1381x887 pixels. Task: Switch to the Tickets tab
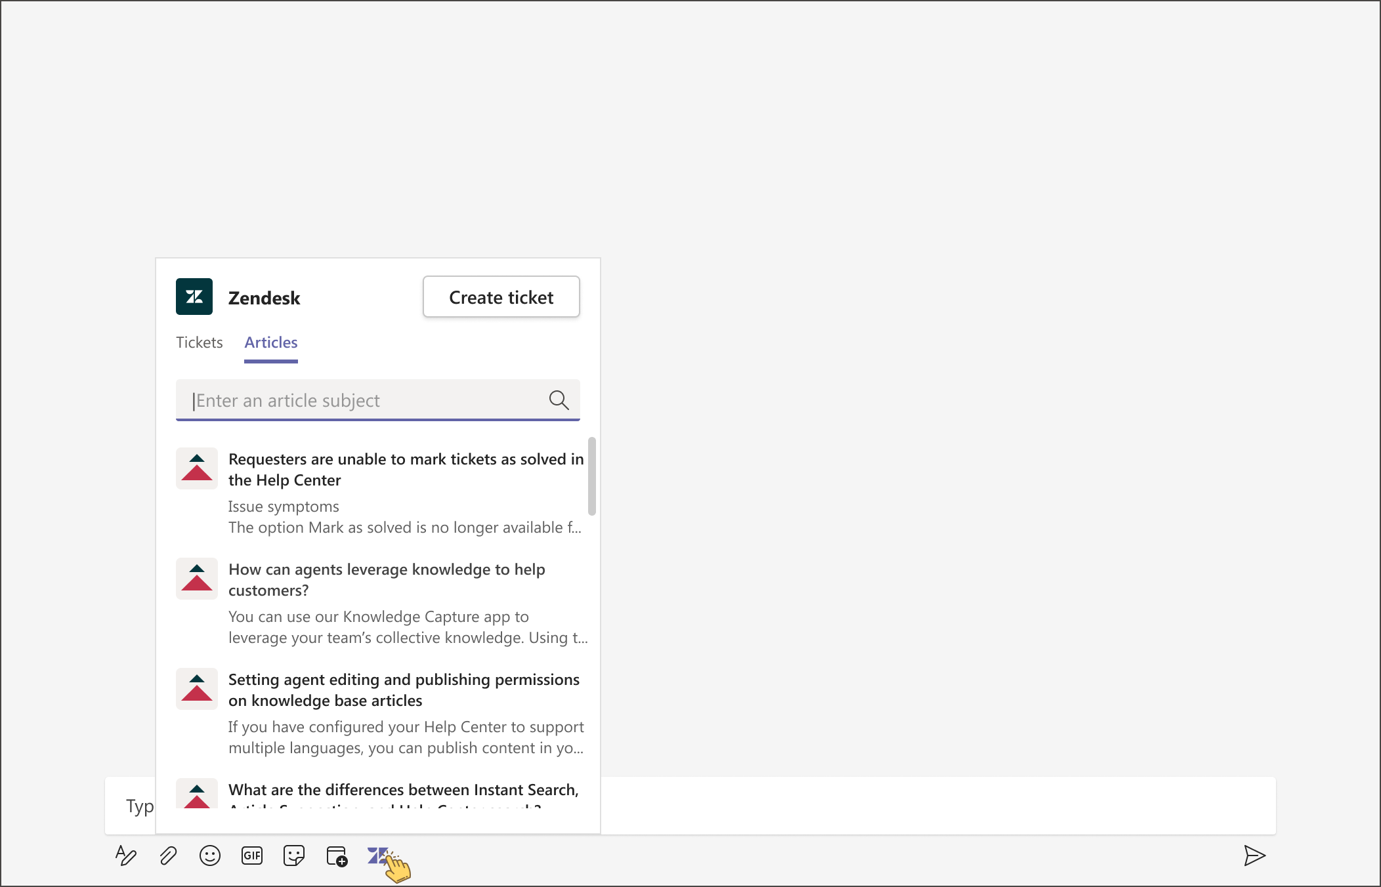pyautogui.click(x=200, y=342)
